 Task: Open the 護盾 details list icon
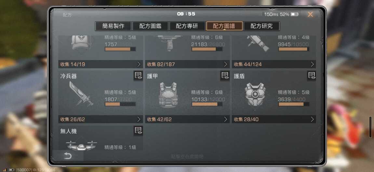coord(312,75)
